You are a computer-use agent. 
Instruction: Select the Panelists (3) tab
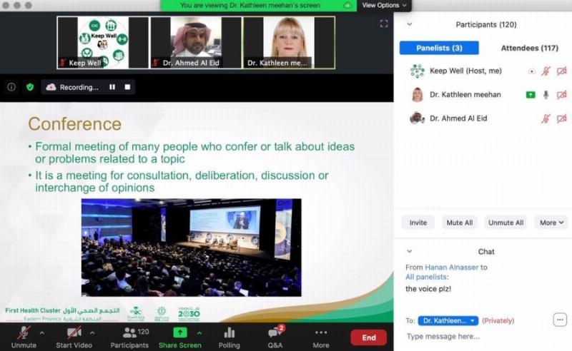pyautogui.click(x=439, y=48)
